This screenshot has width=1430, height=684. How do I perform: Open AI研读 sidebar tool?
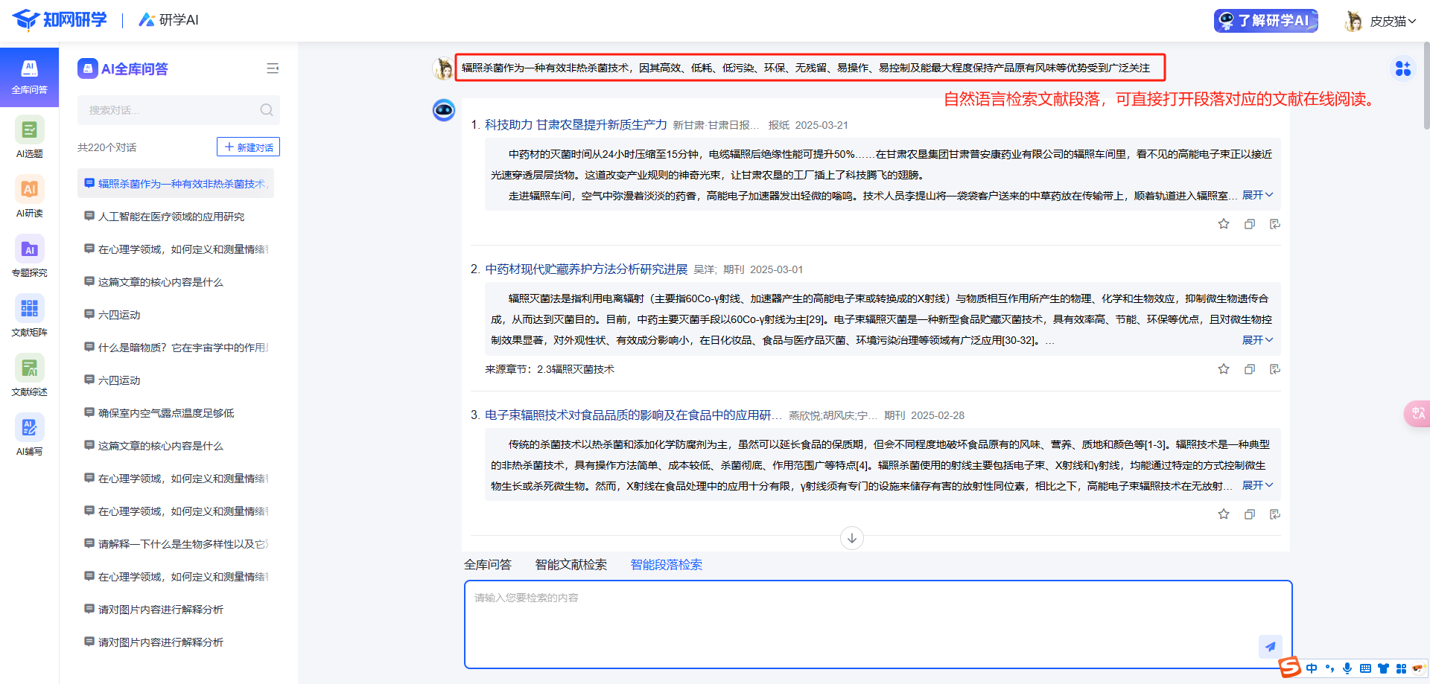pyautogui.click(x=29, y=196)
